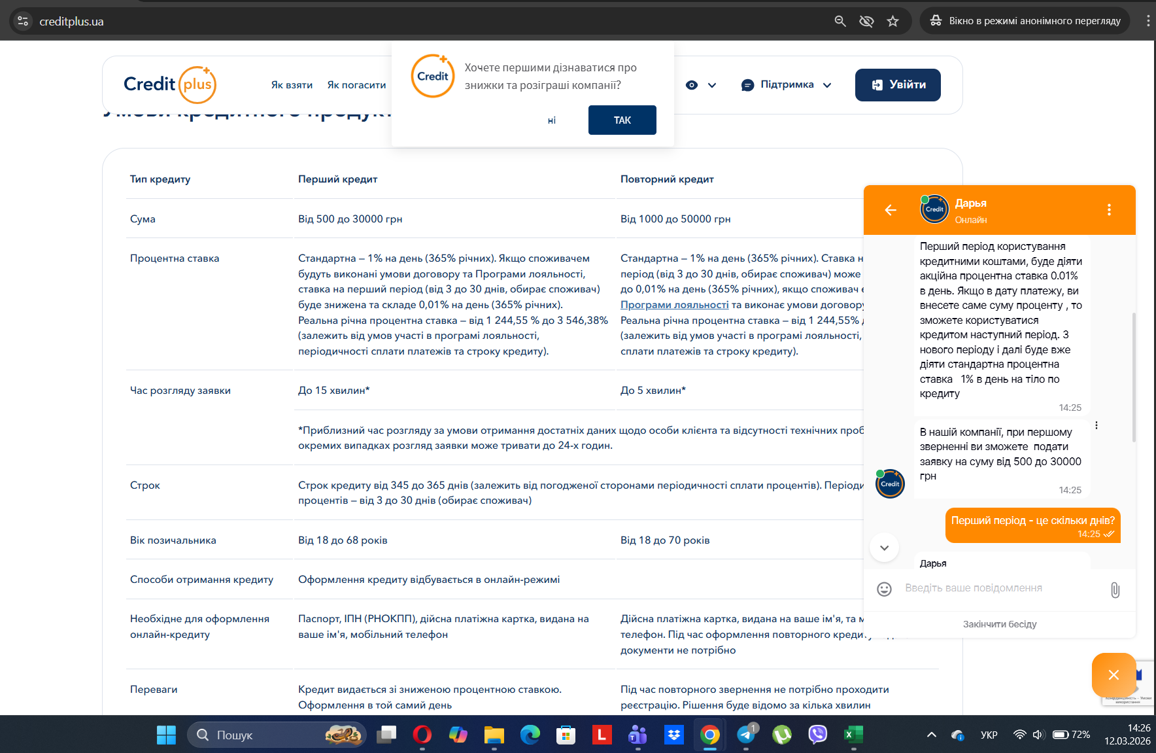Open Copilot from the taskbar

[458, 735]
